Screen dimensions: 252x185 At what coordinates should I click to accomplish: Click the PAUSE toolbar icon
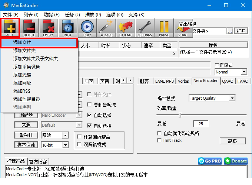tap(164, 28)
